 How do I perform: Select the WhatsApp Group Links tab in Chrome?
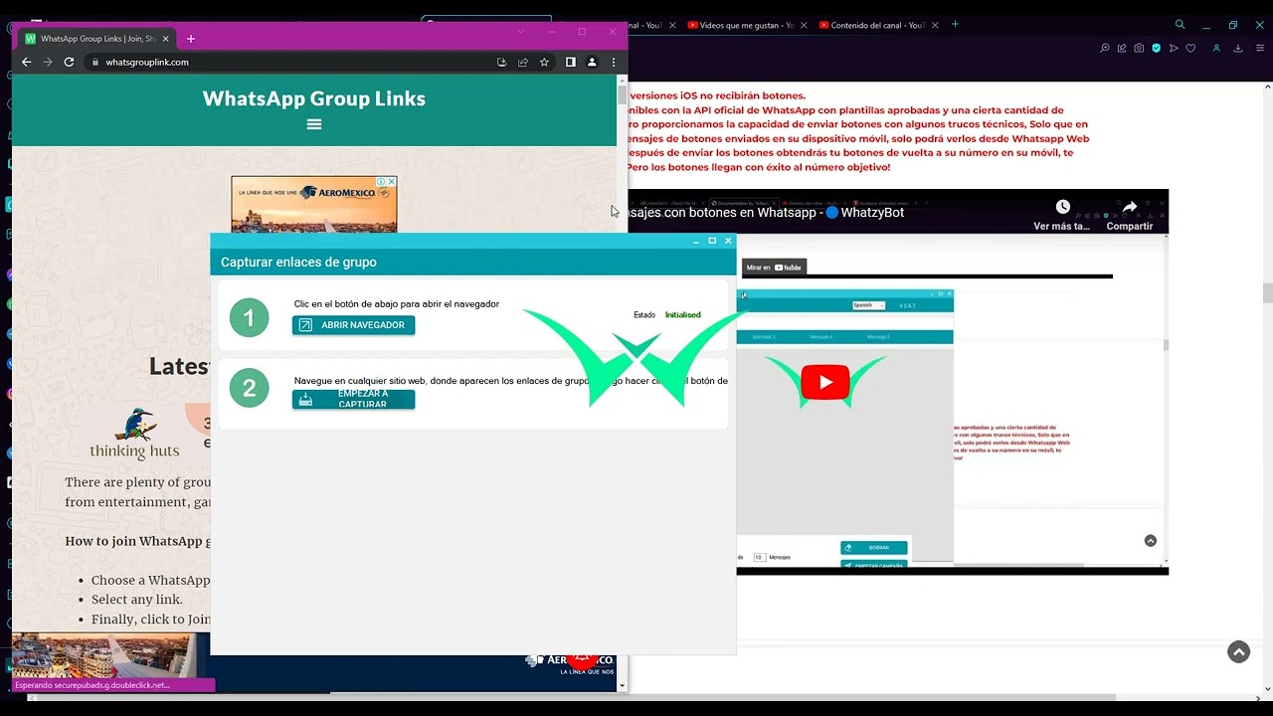(97, 39)
